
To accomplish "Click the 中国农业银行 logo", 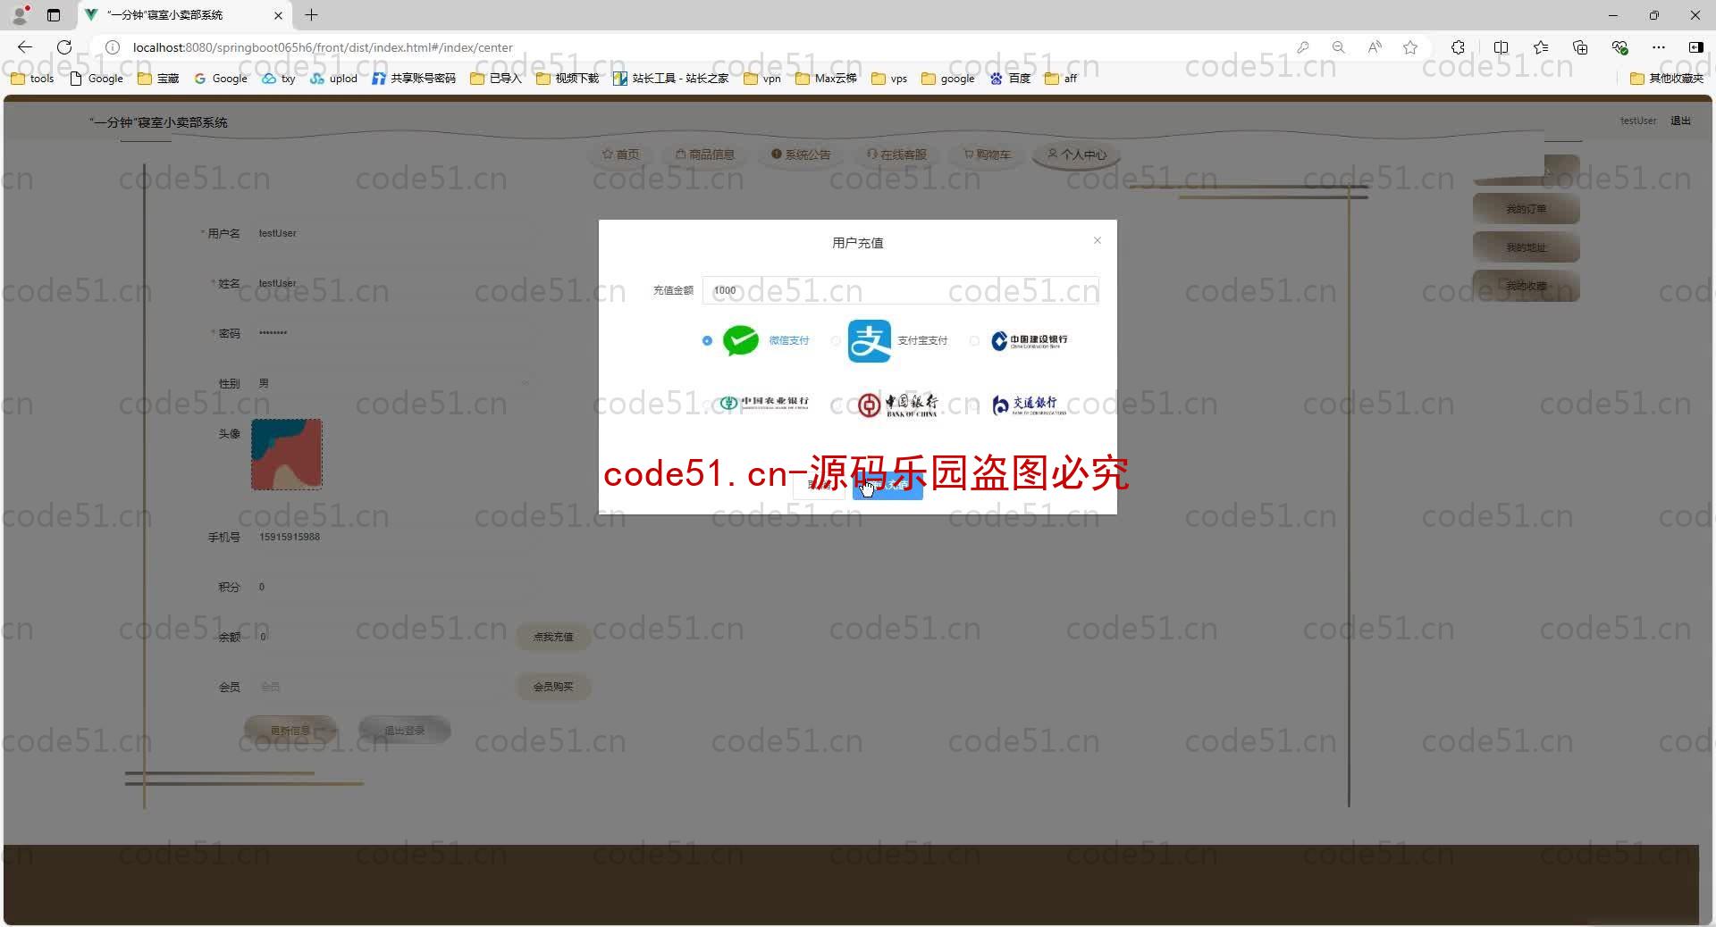I will point(765,403).
